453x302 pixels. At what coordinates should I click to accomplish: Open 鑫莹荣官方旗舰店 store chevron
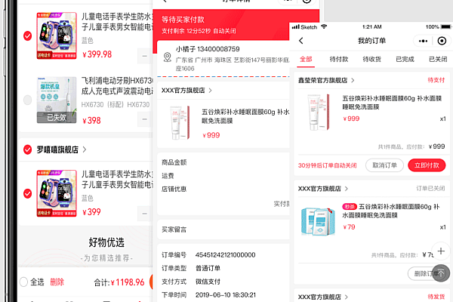353,80
